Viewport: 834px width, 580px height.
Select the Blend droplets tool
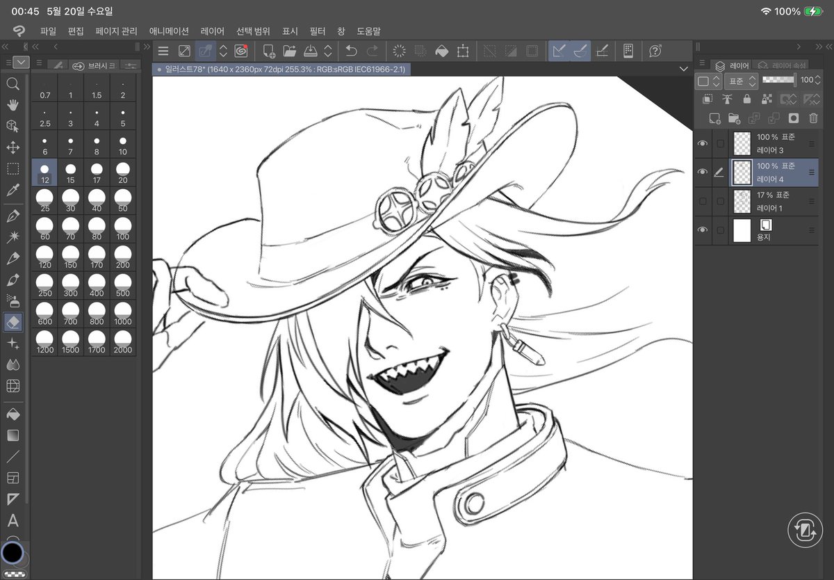click(x=13, y=365)
